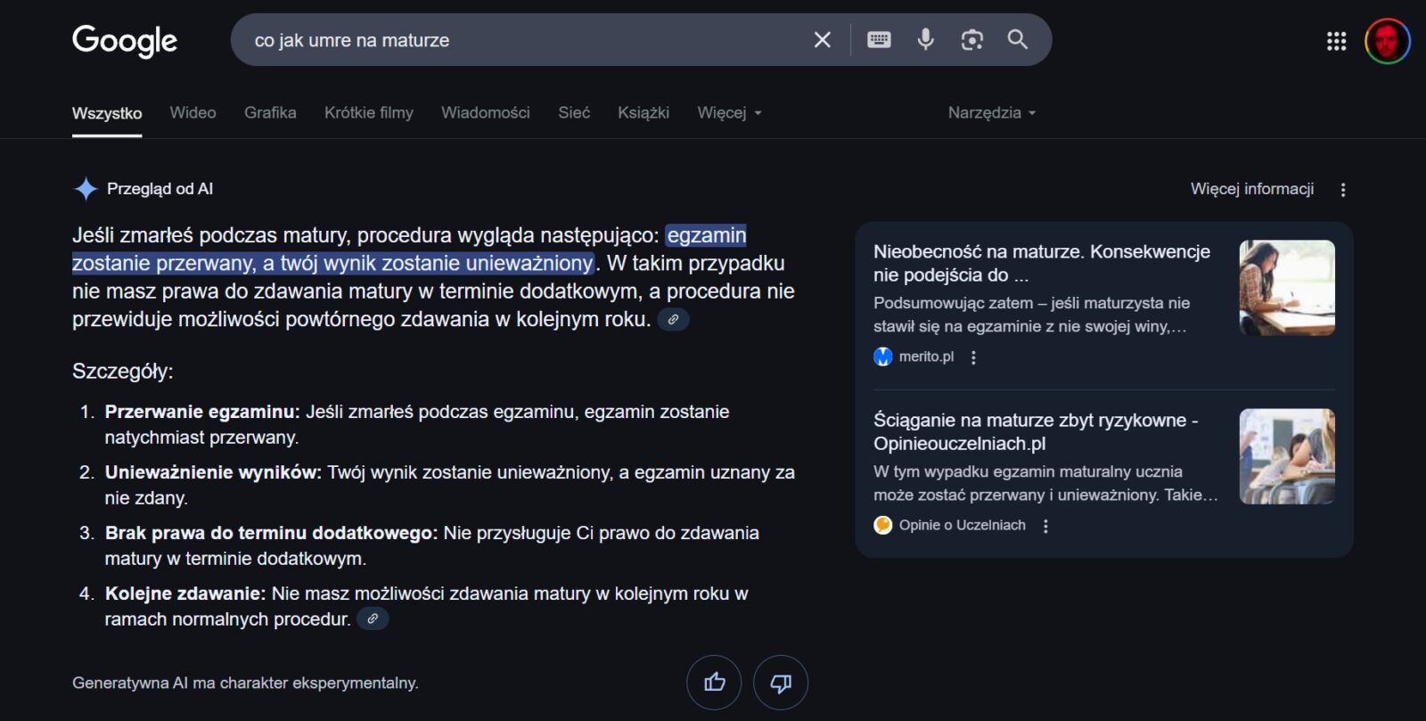Click the merito.pl source name
Screen dimensions: 1426x721
[x=926, y=356]
